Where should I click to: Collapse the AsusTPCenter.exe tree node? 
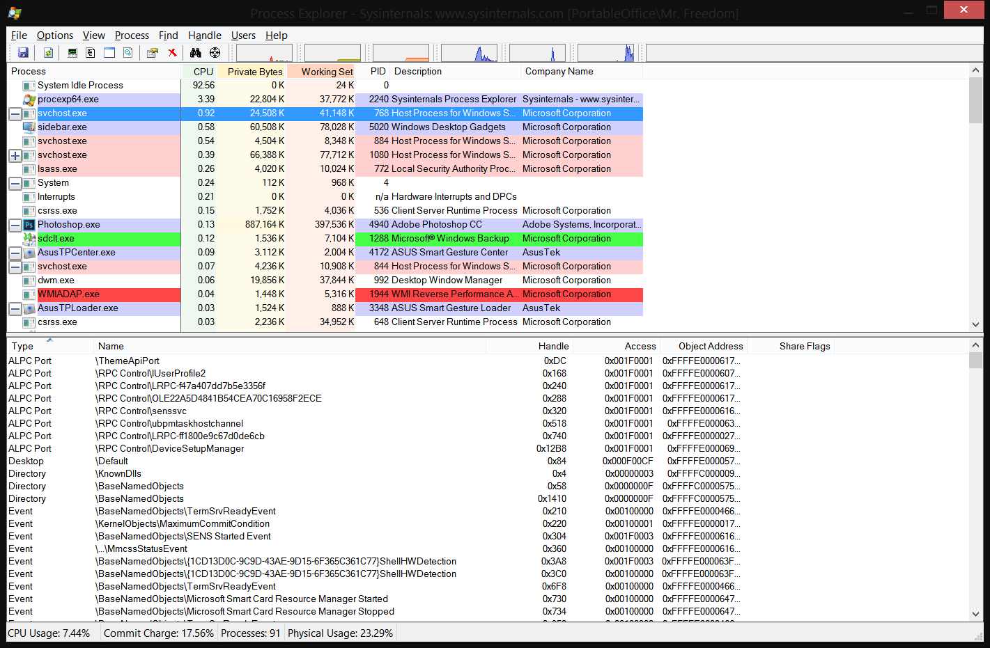(x=15, y=253)
